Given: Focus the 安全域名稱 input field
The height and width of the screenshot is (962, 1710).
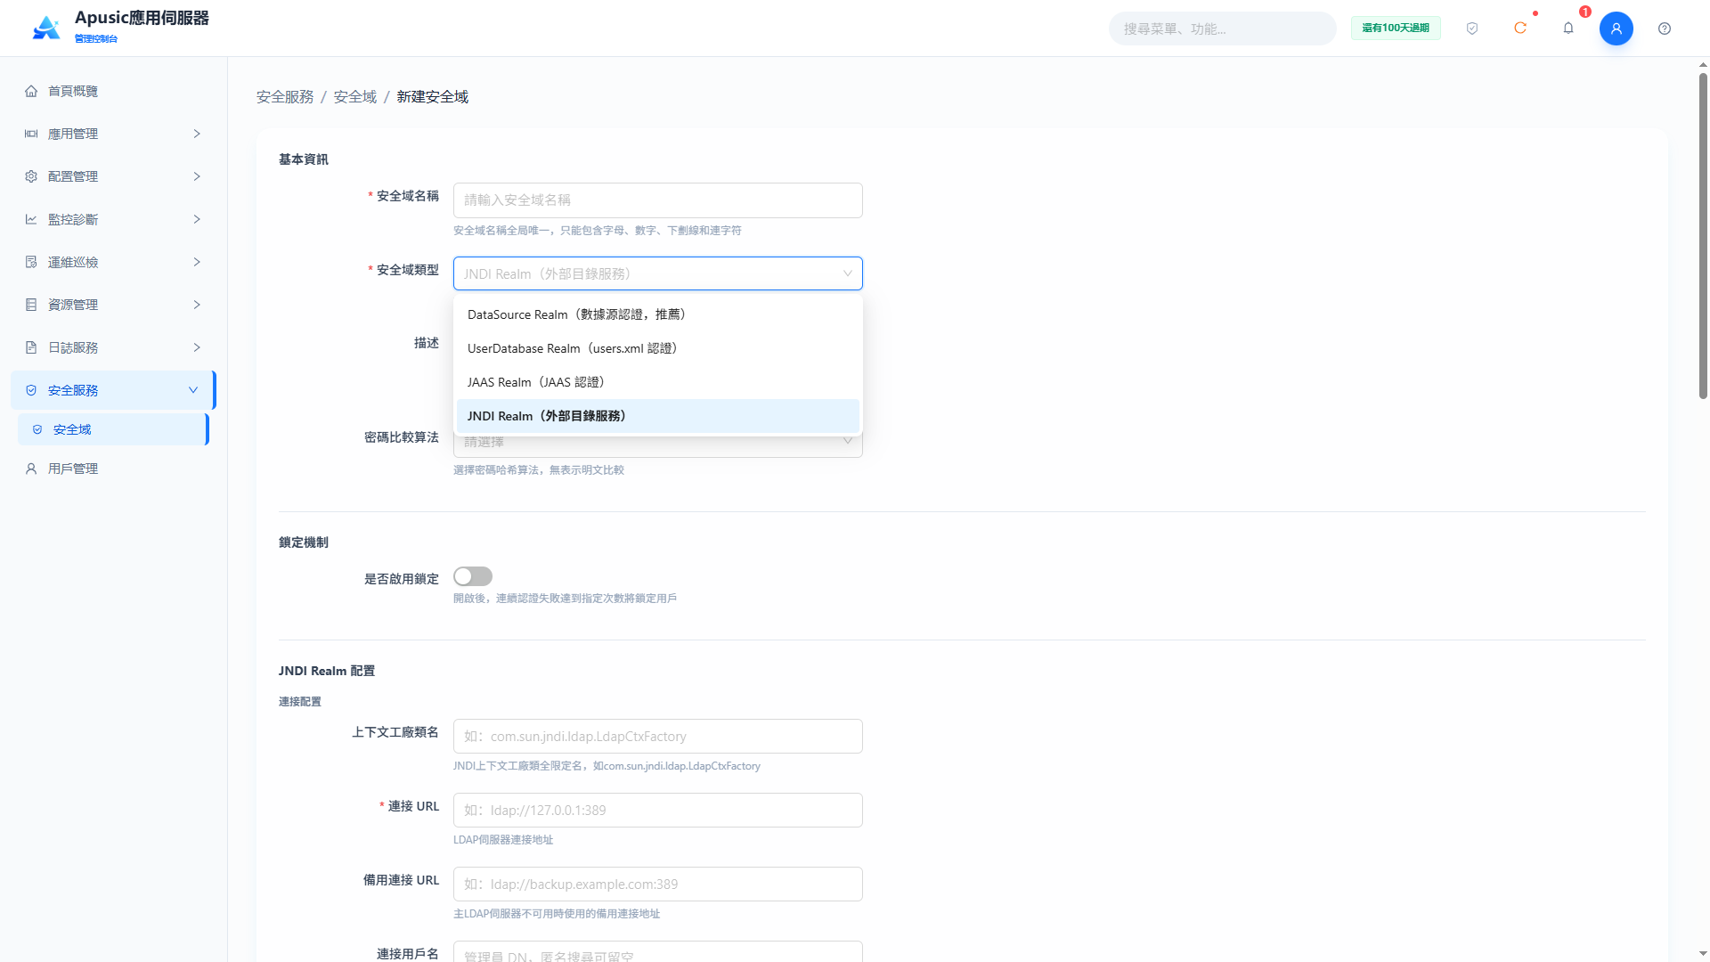Looking at the screenshot, I should [x=658, y=200].
